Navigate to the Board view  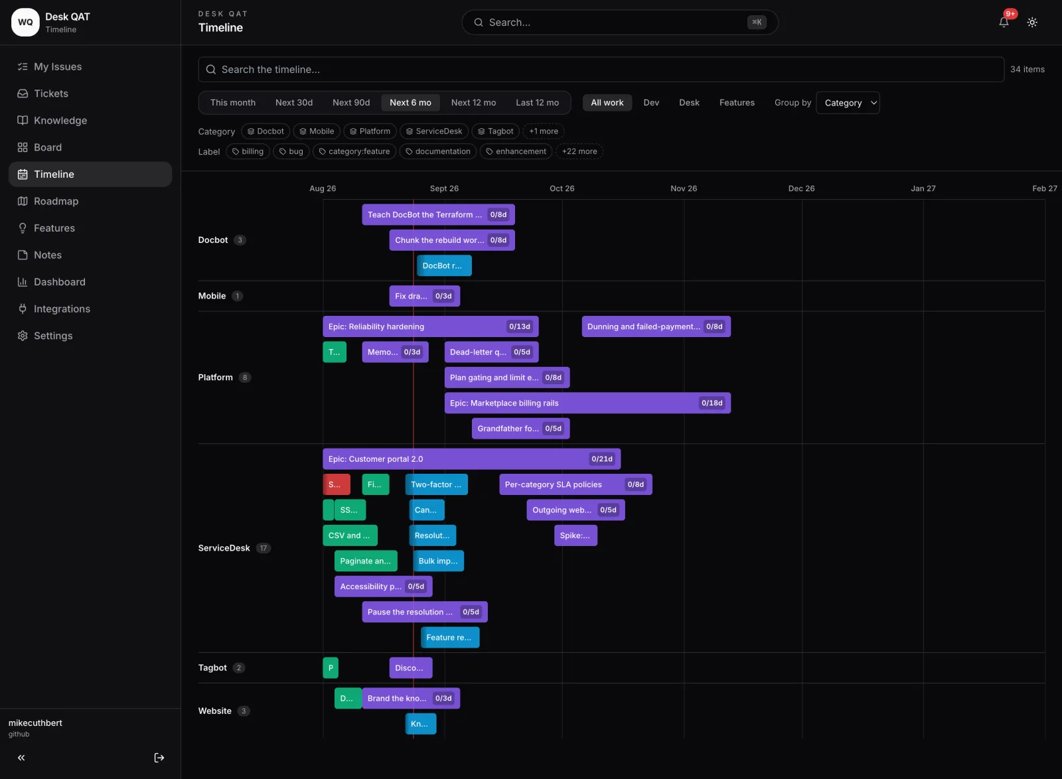90,147
